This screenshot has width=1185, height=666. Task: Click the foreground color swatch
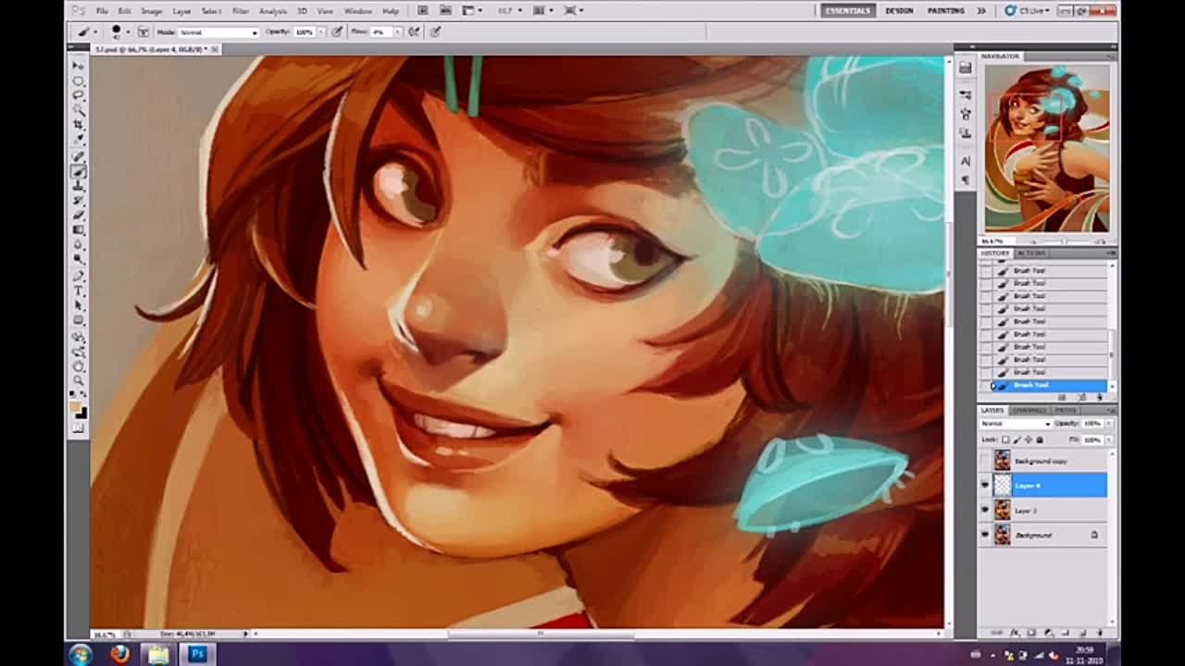pos(76,408)
